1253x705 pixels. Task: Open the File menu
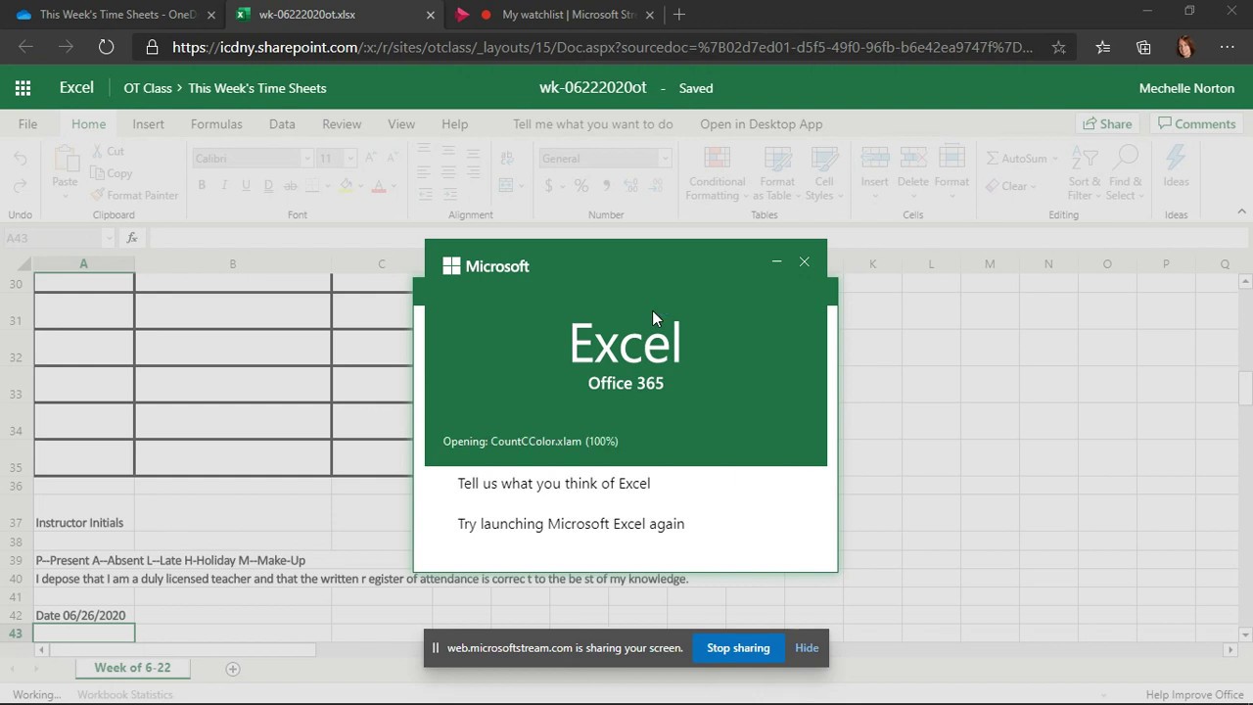coord(27,124)
